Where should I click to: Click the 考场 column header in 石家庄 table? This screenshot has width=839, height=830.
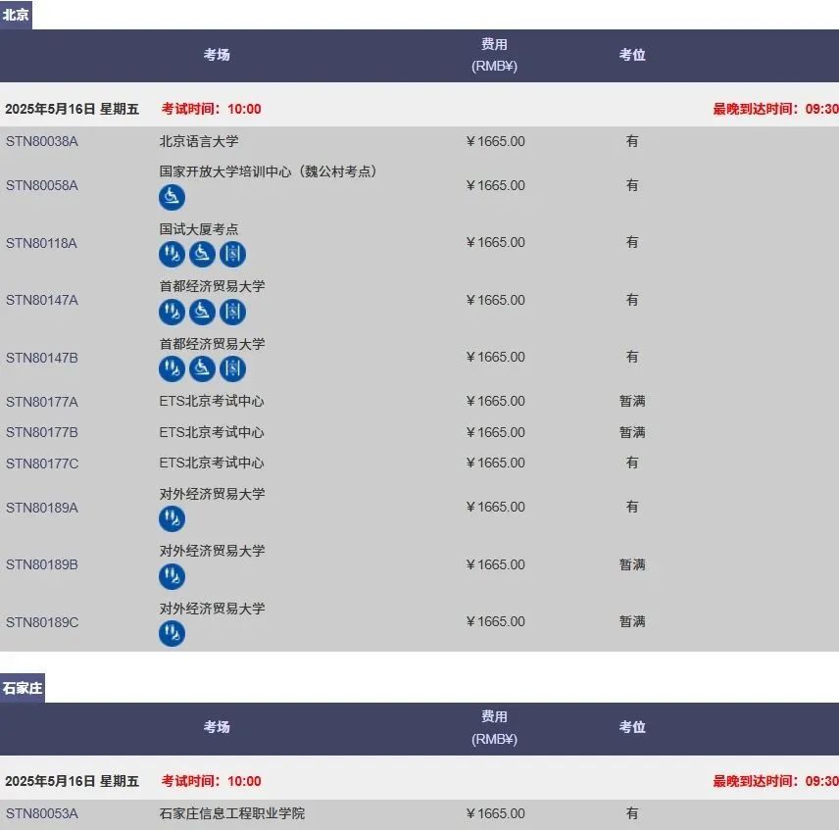pyautogui.click(x=217, y=727)
